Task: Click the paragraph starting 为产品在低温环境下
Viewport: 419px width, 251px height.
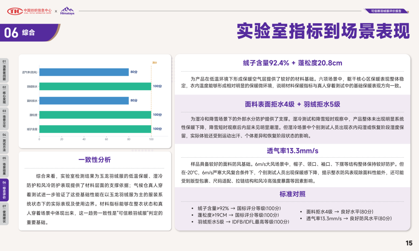Action: point(293,82)
